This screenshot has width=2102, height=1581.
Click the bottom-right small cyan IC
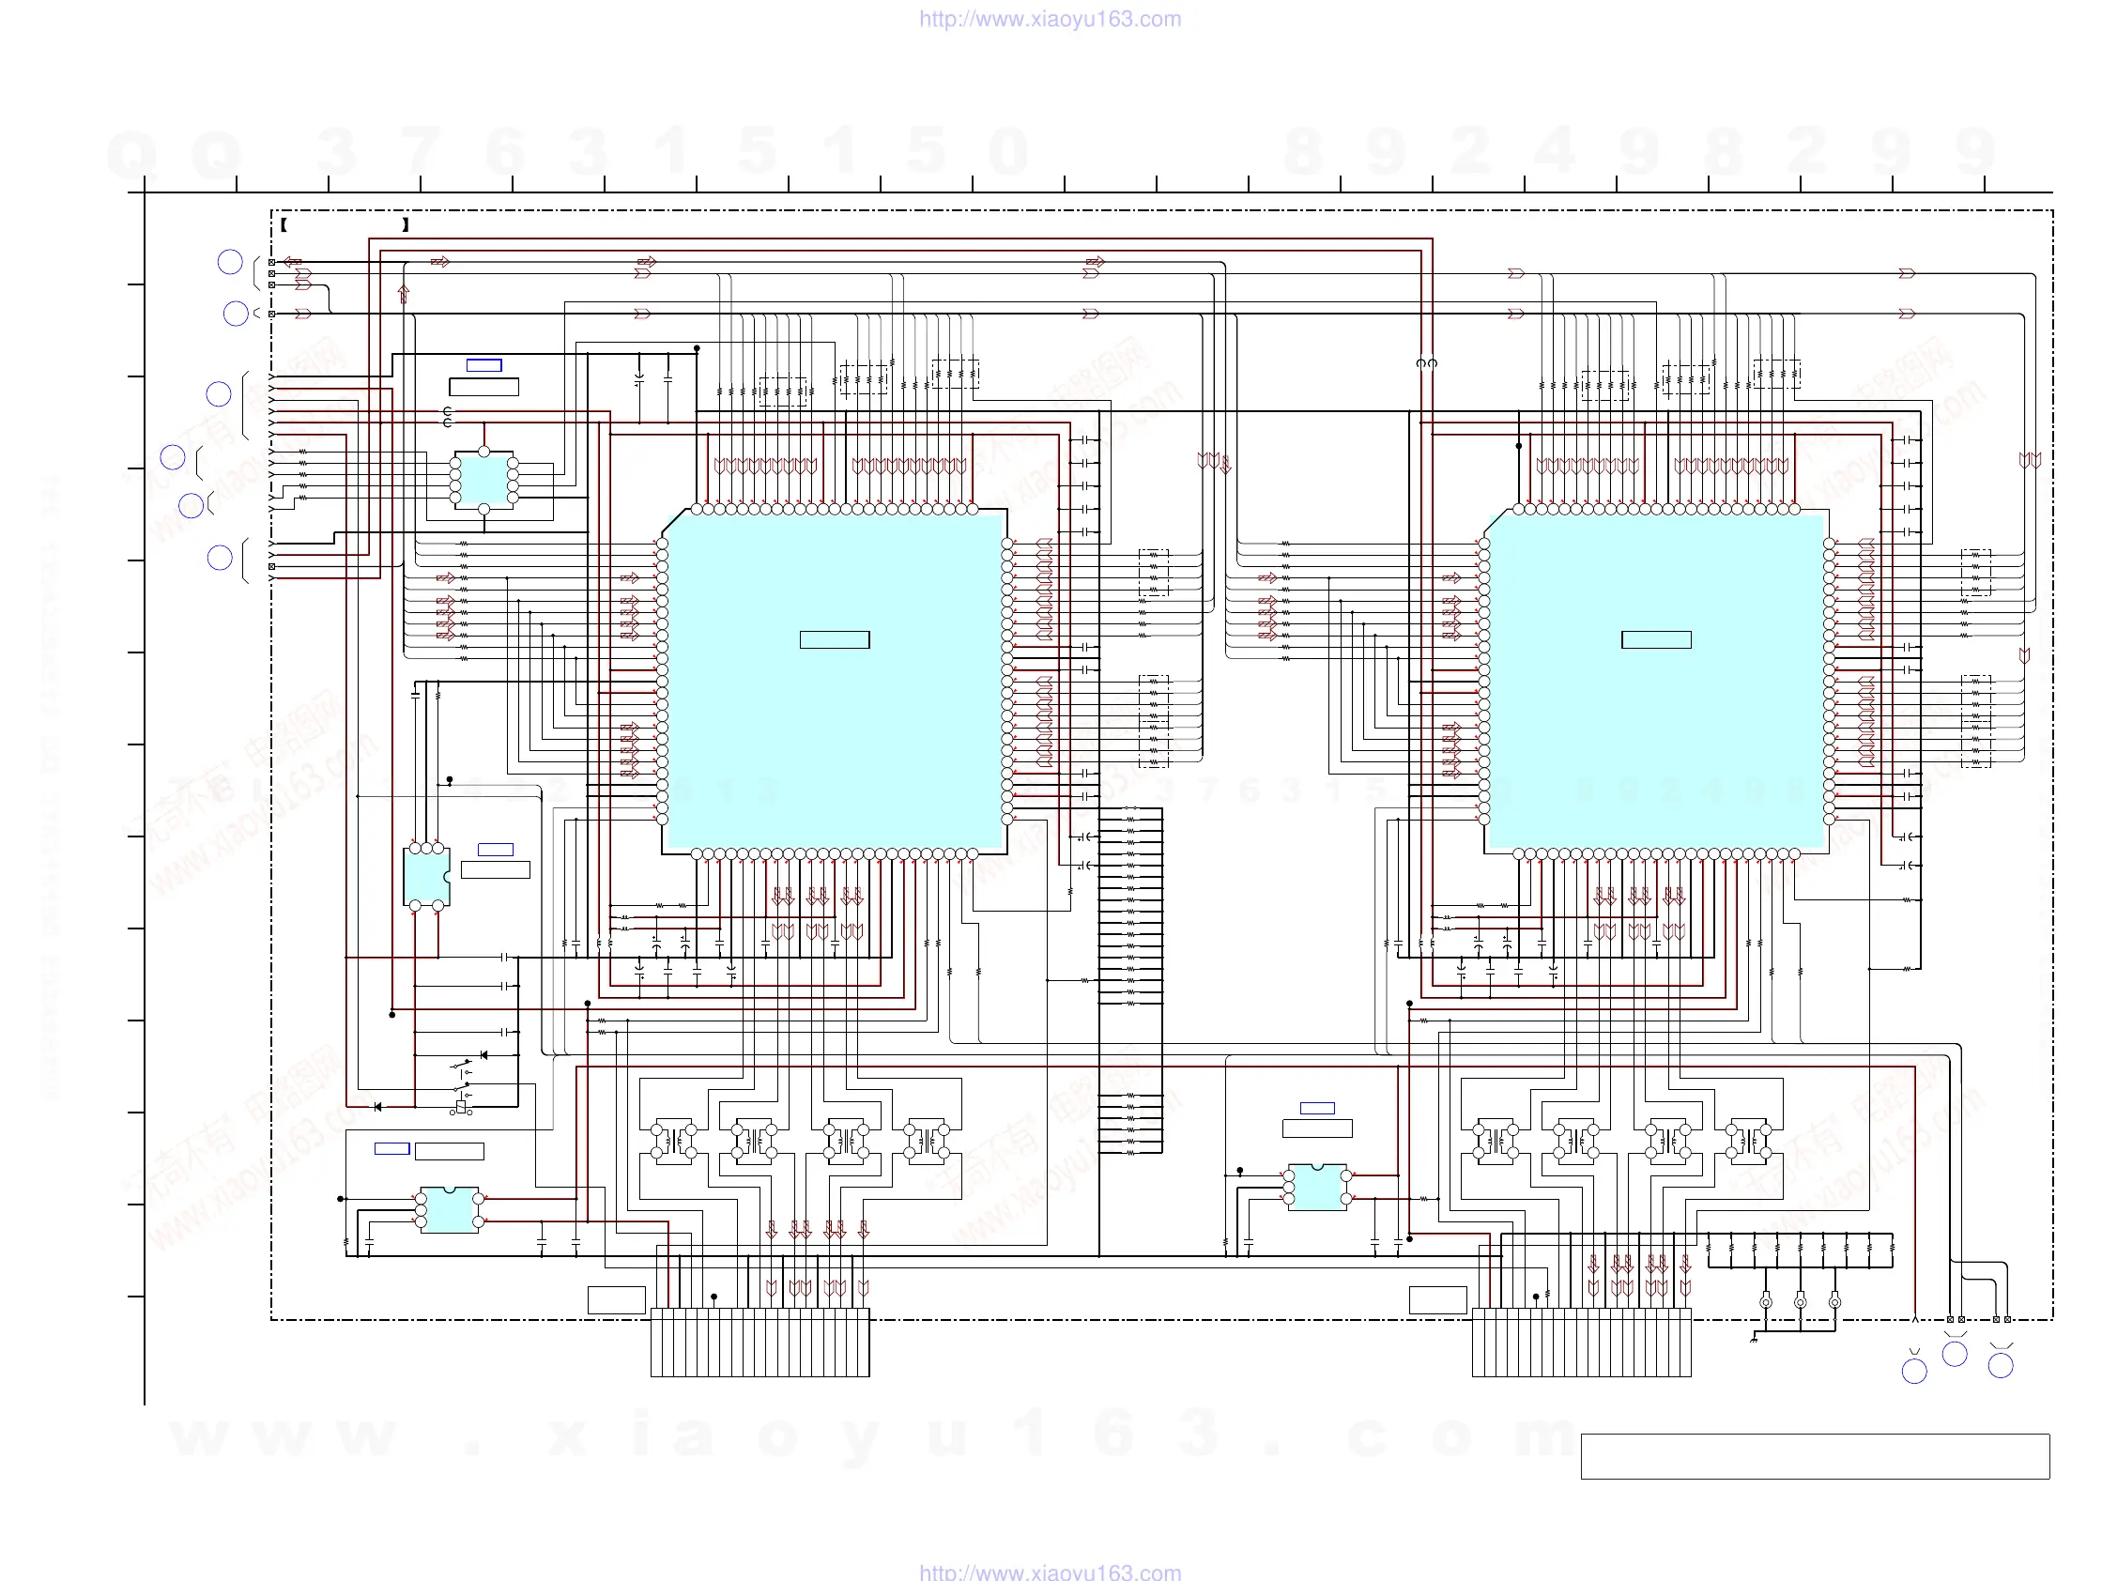[1317, 1188]
